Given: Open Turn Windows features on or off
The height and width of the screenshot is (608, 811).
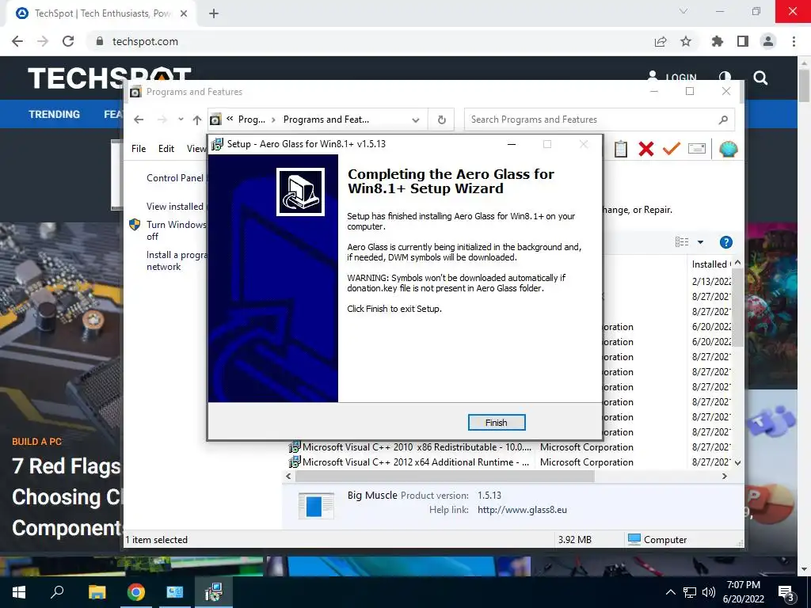Looking at the screenshot, I should tap(176, 230).
